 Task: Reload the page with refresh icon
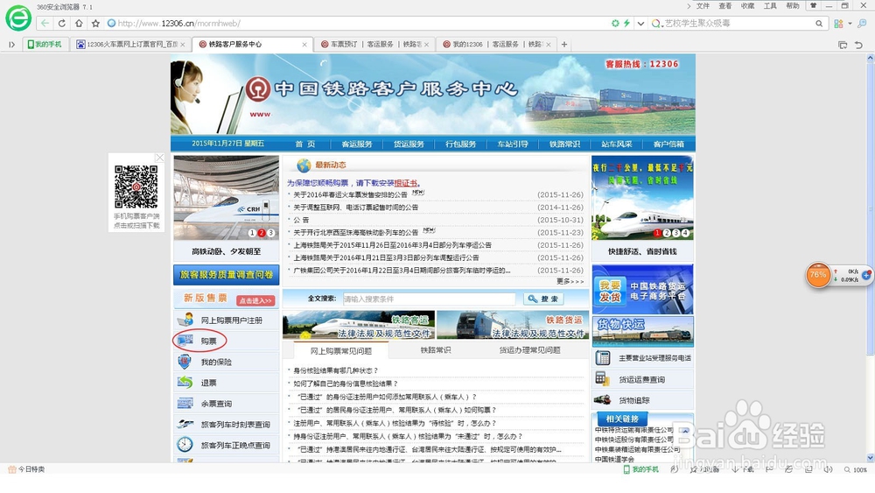tap(62, 24)
